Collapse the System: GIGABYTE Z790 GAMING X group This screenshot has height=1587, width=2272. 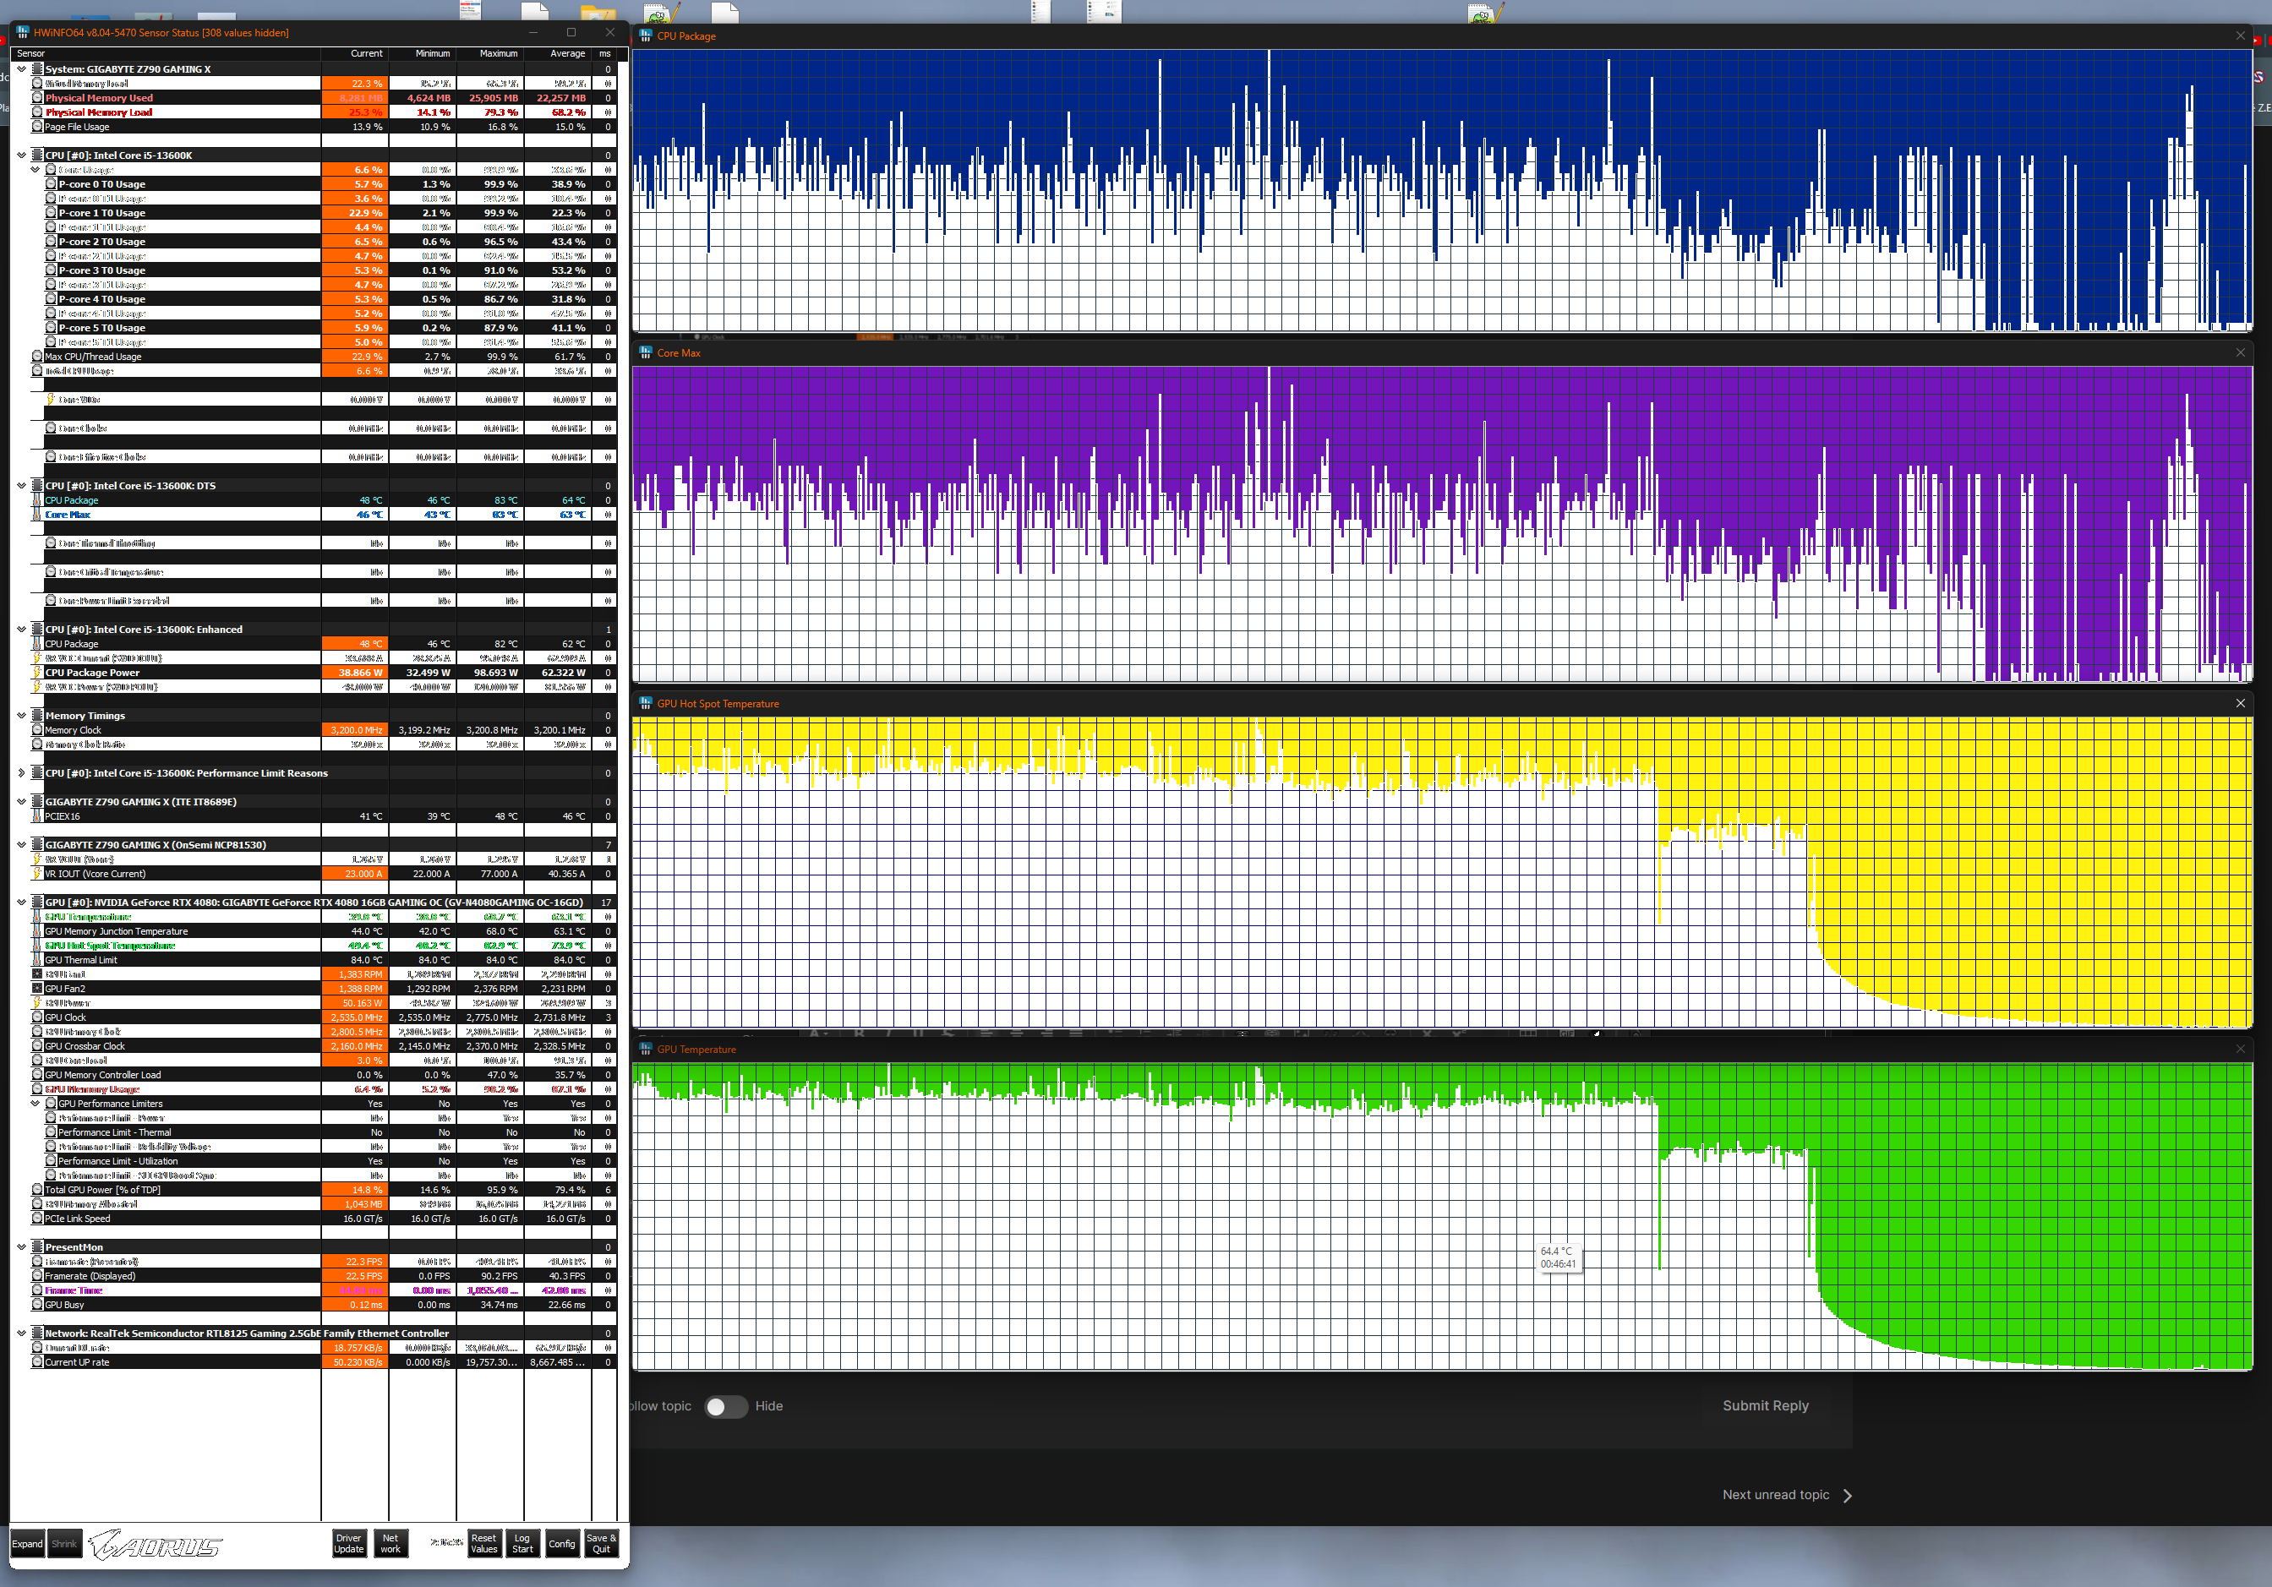22,69
